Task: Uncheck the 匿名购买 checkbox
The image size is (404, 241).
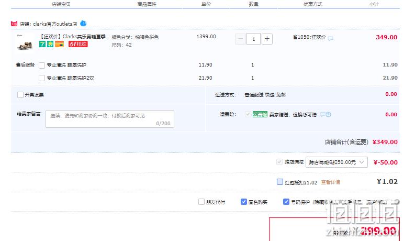Action: [244, 202]
